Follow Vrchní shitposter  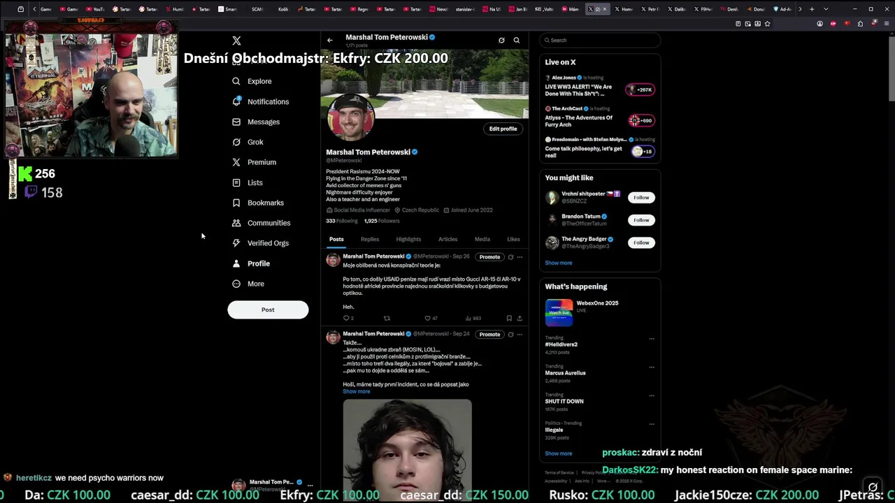tap(641, 198)
